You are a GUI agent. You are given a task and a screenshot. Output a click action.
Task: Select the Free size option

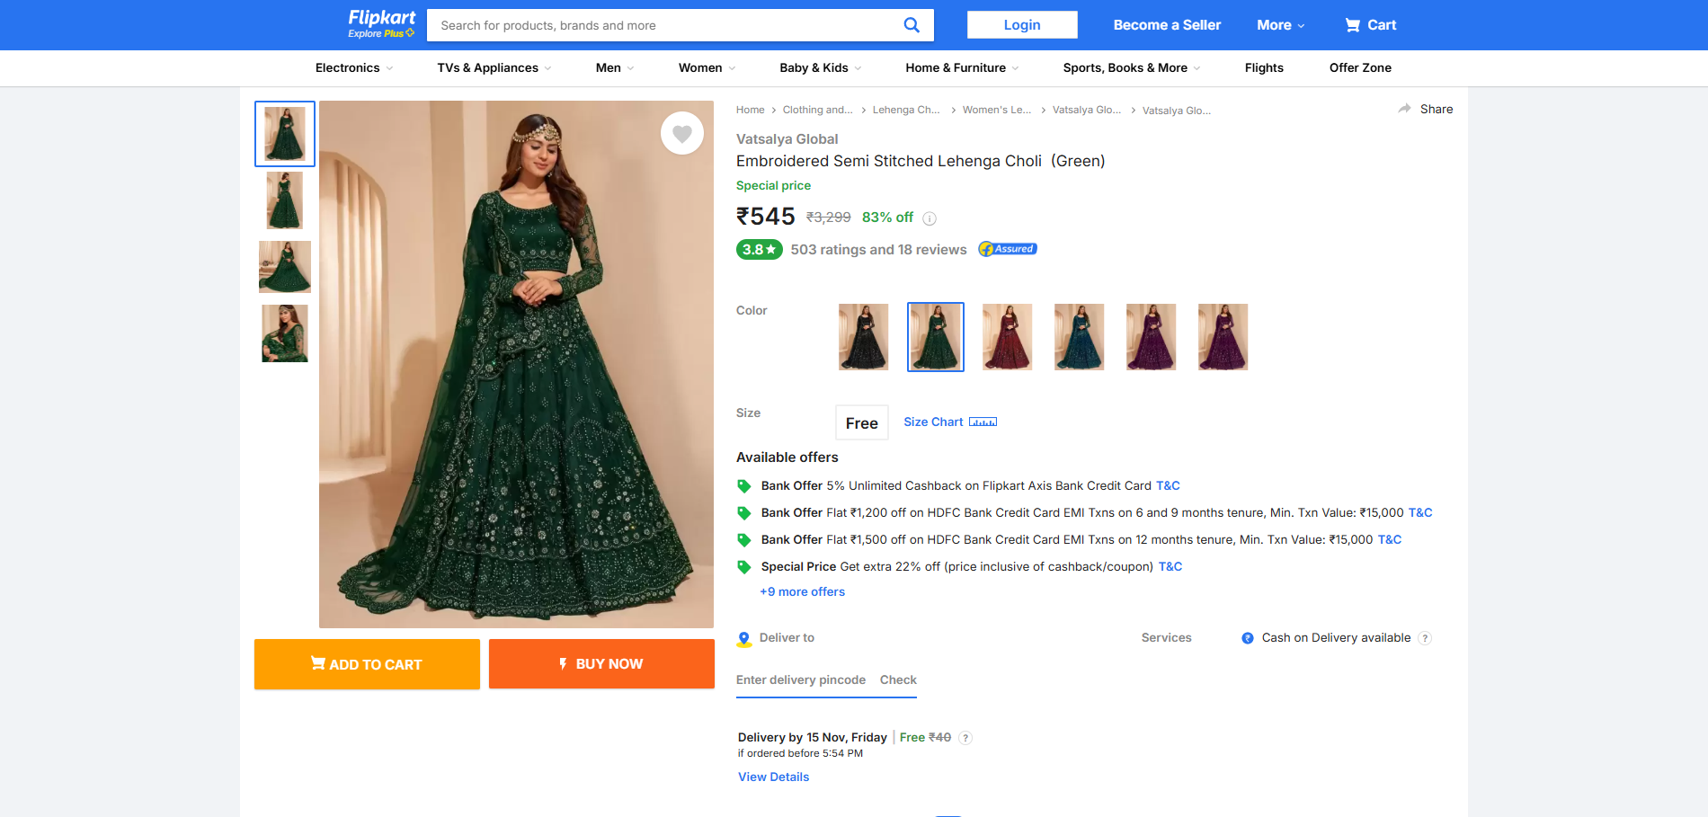click(x=861, y=422)
